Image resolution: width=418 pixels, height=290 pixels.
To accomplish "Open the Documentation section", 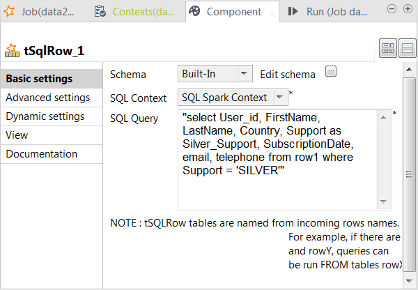I will (42, 154).
